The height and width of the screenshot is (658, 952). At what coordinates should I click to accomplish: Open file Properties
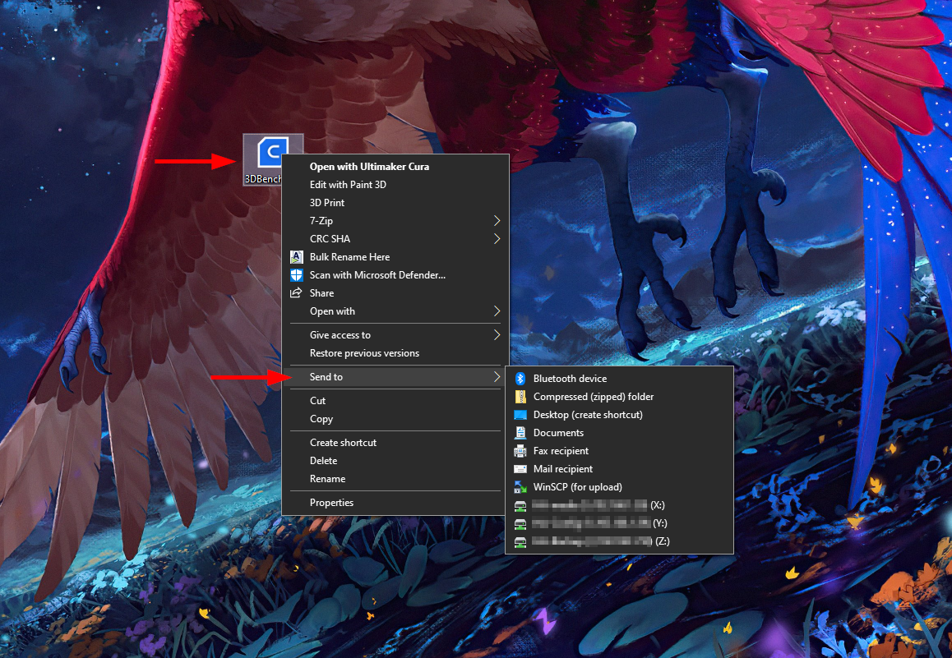click(395, 503)
